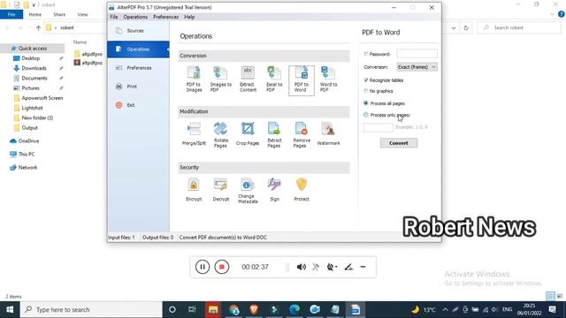Select Process all pages radio button
The height and width of the screenshot is (318, 566).
(365, 103)
